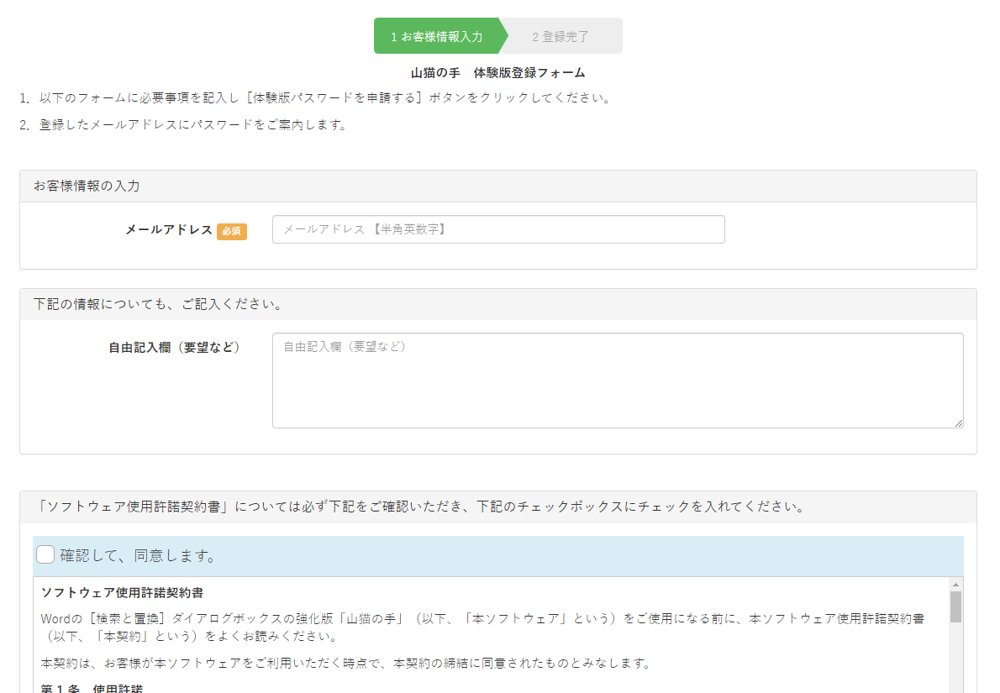Click the step 2 登録完了 tab
The height and width of the screenshot is (693, 1000).
click(x=561, y=37)
